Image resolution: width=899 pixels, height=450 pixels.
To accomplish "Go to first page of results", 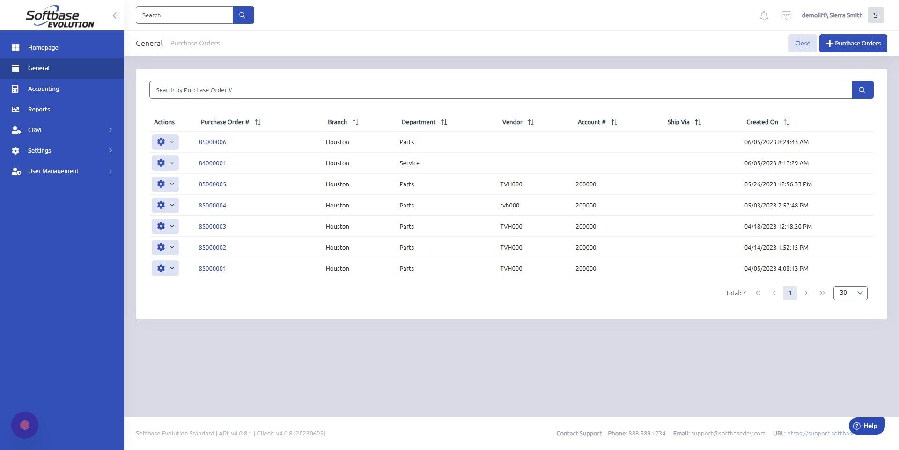I will click(x=758, y=293).
